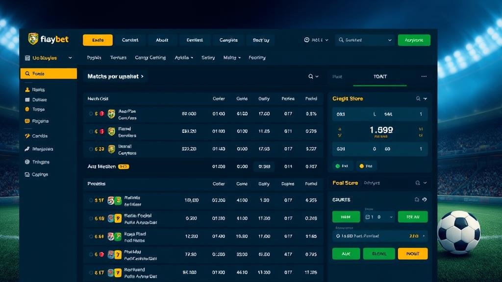Click the green button at the top right

point(414,40)
